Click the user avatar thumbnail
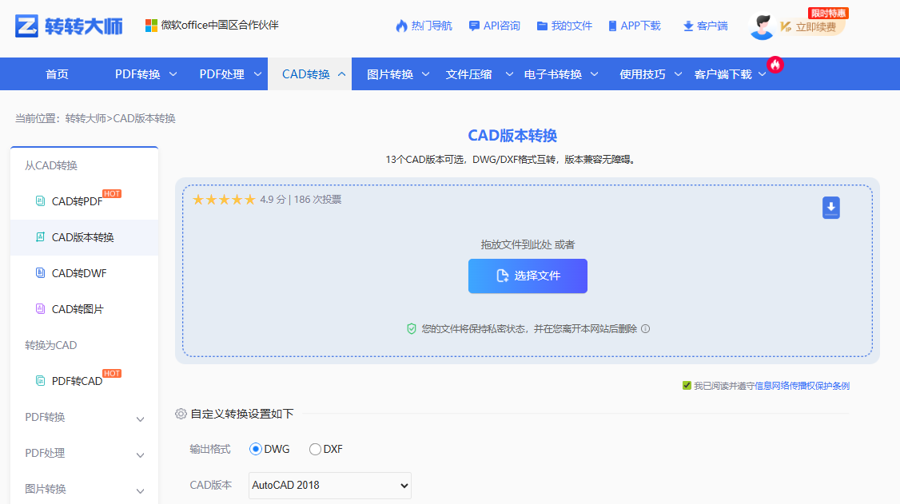 point(761,25)
